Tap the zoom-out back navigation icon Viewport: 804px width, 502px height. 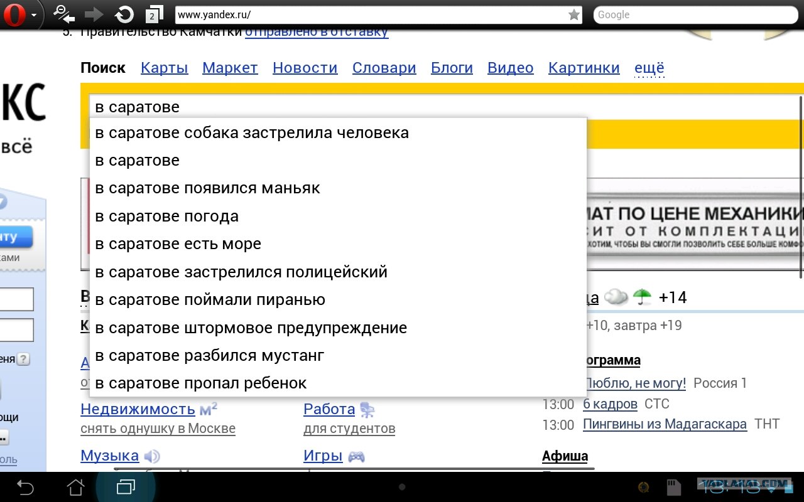[63, 14]
